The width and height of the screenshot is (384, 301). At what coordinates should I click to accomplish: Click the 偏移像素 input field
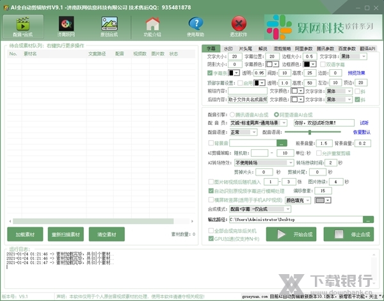[x=323, y=191]
